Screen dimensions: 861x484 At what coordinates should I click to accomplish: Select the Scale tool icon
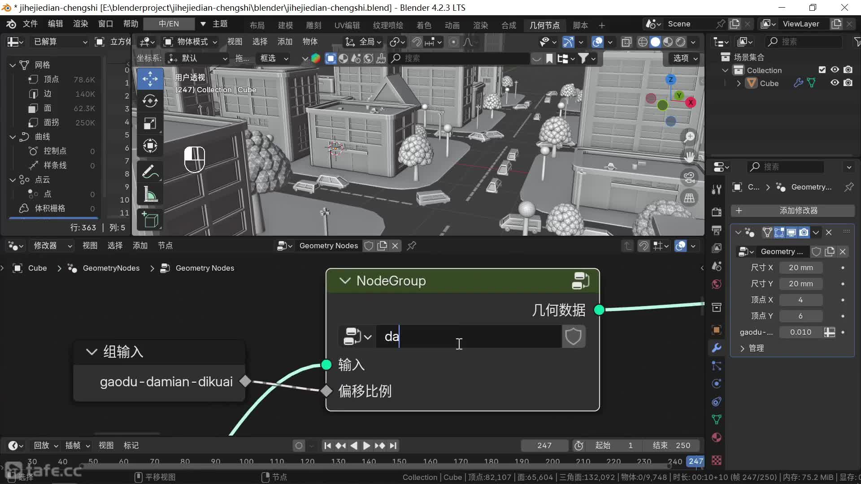[150, 124]
